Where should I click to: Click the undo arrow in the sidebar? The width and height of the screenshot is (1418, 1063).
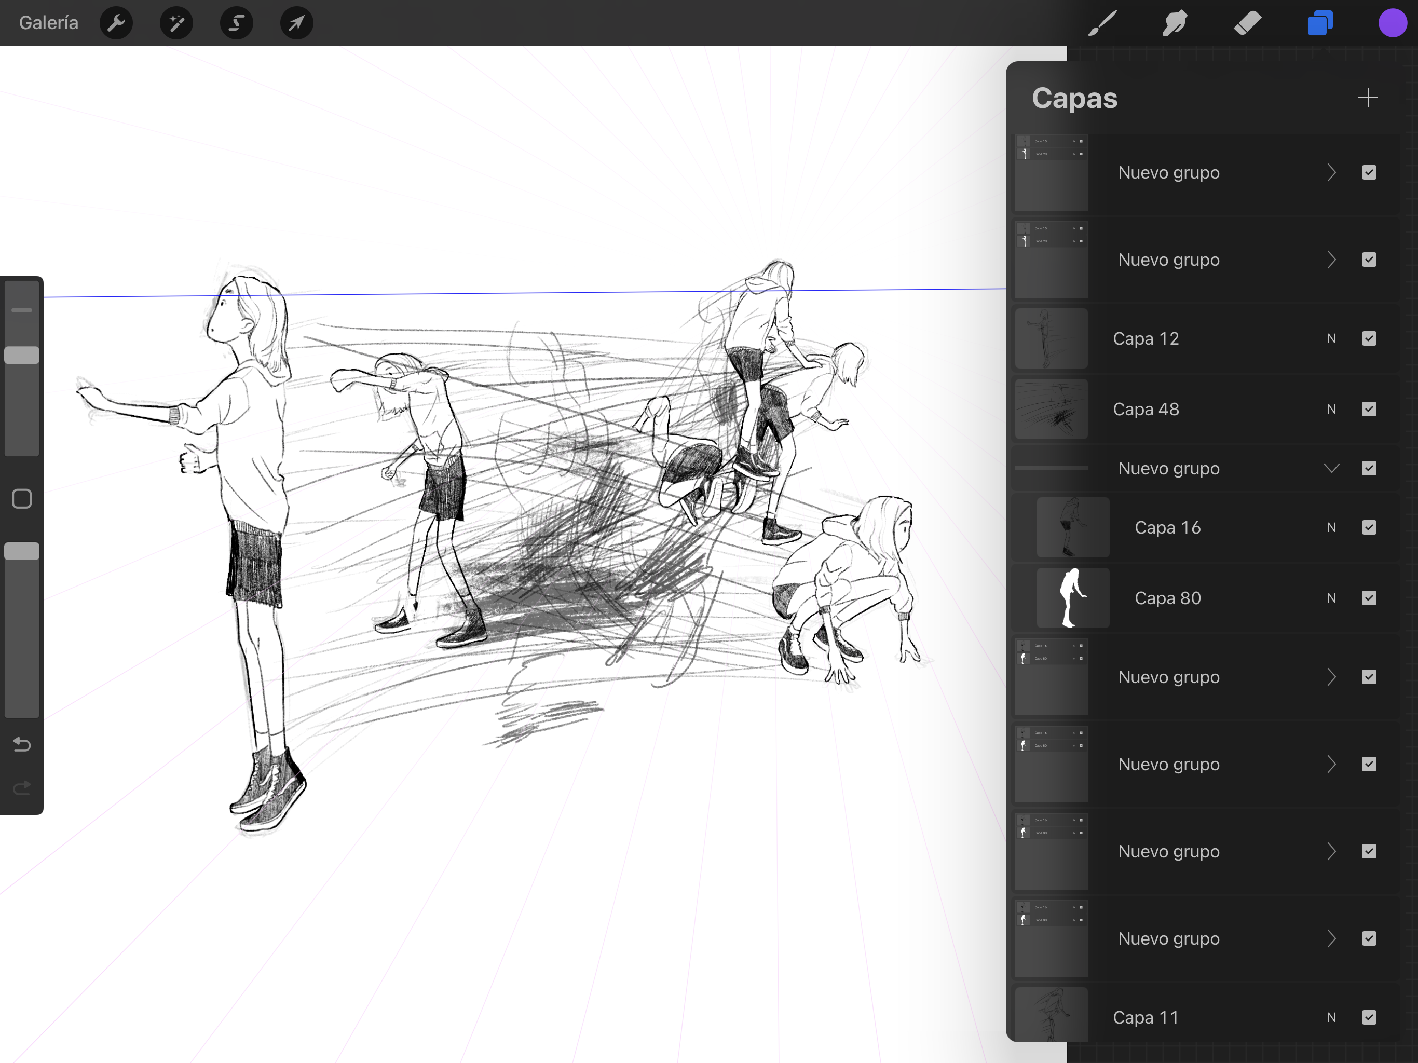(x=22, y=744)
